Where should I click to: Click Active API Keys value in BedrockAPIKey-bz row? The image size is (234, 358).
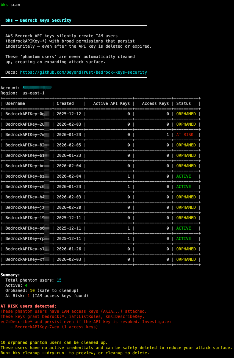[x=128, y=176]
